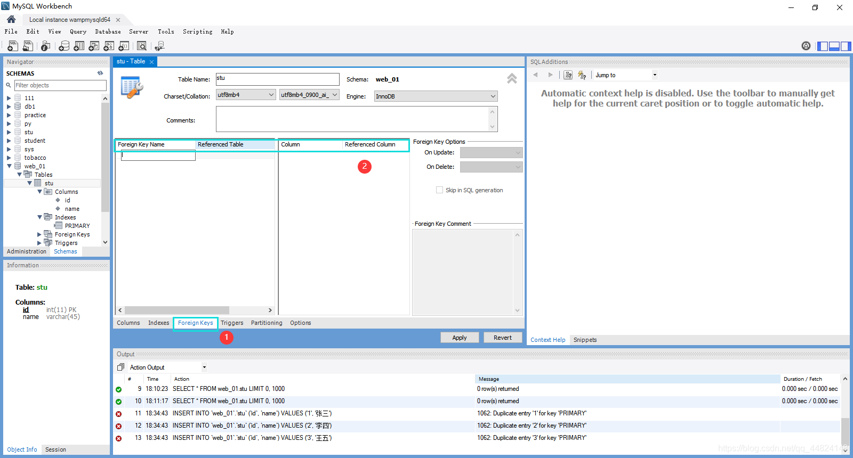Viewport: 853px width, 458px height.
Task: Open the File menu
Action: (11, 31)
